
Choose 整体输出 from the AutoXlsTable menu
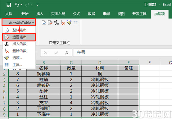click(19, 30)
